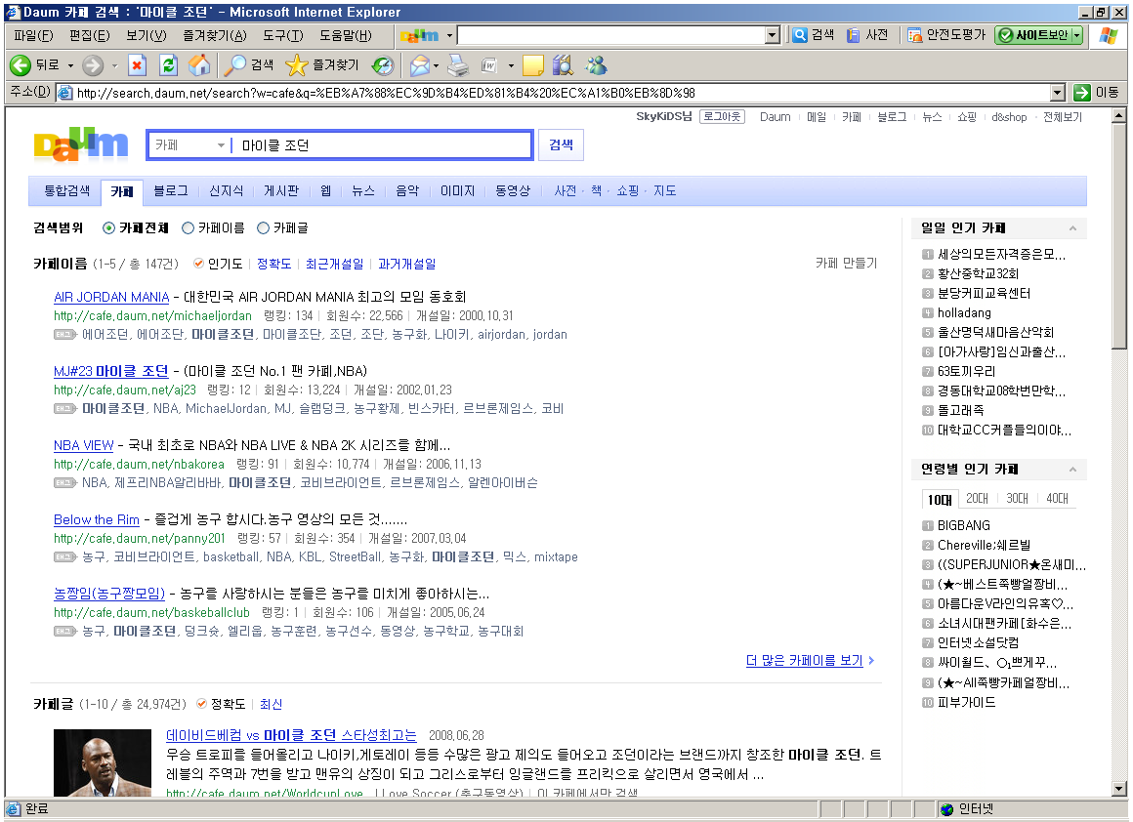
Task: Click the address bar URL field
Action: 554,93
